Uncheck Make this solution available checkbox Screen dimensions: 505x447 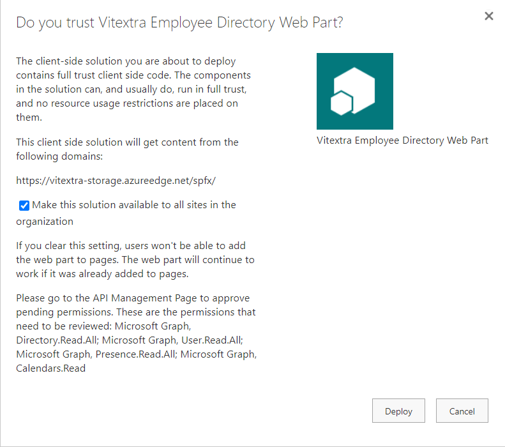[24, 206]
